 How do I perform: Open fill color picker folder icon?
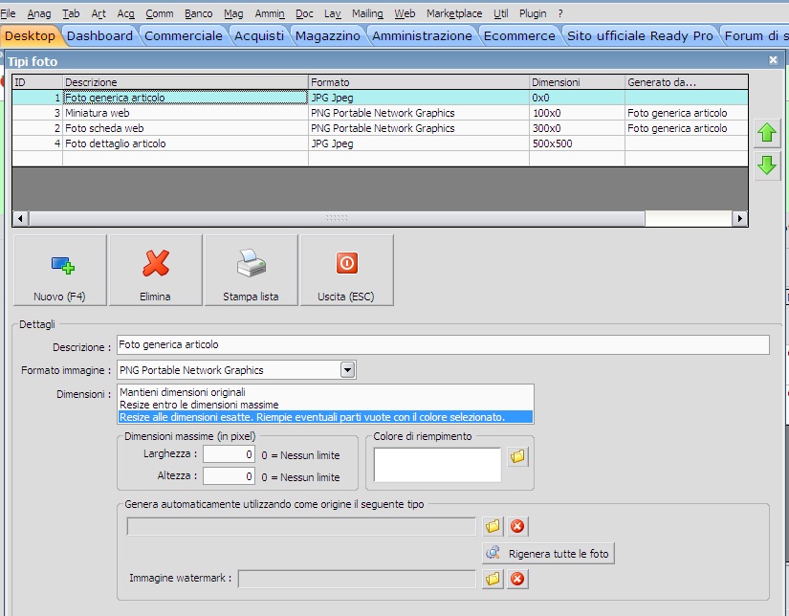(x=517, y=456)
